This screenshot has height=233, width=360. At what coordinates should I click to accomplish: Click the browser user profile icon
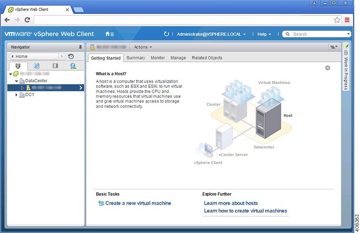click(314, 3)
